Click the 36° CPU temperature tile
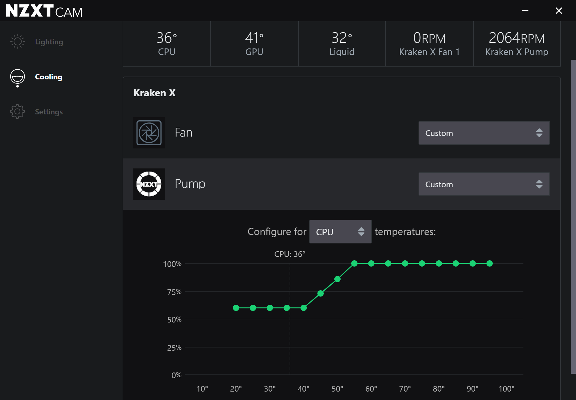 [167, 44]
